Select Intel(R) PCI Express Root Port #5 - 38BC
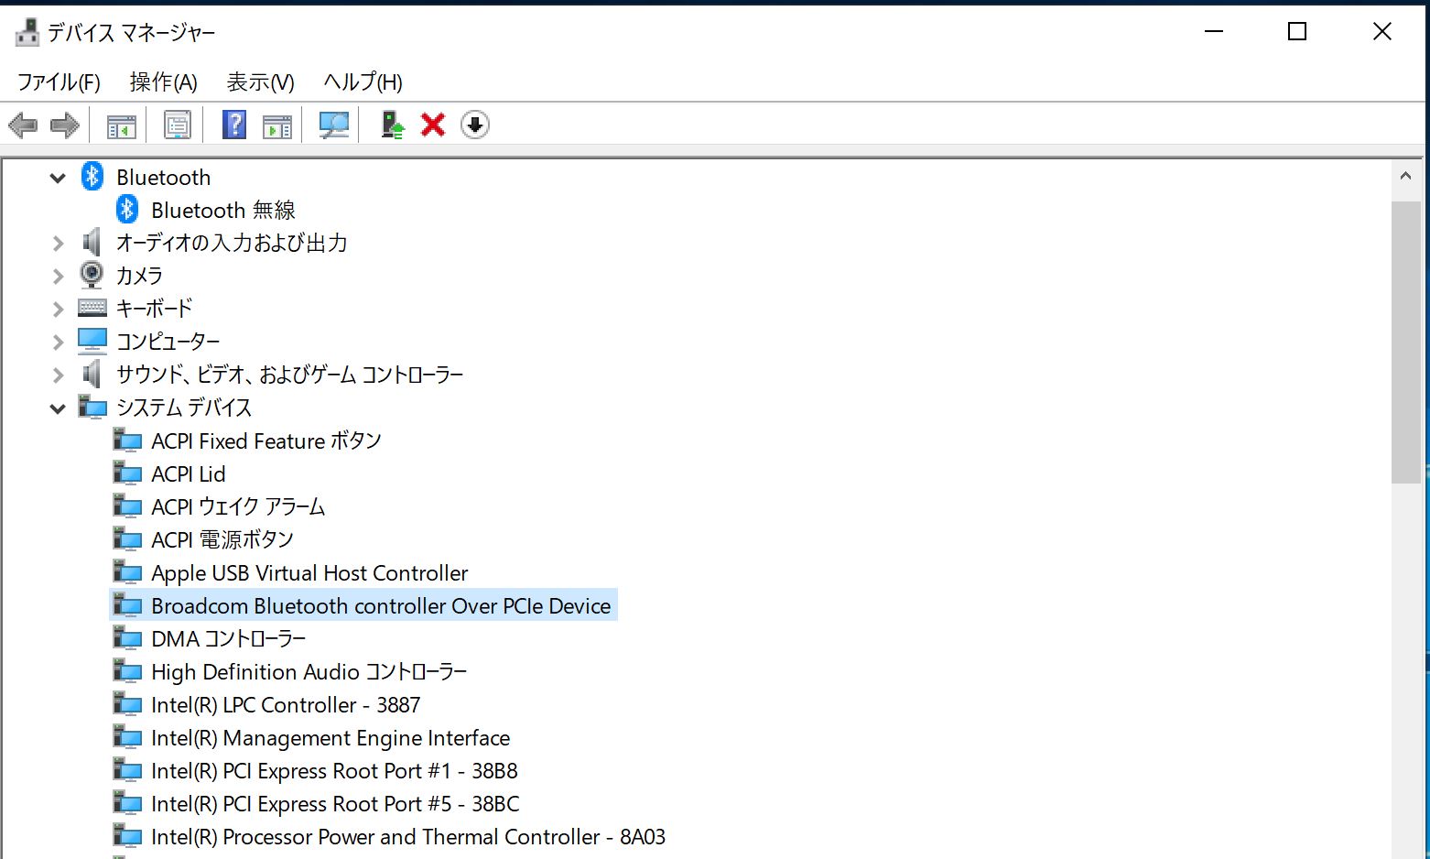 pos(335,803)
